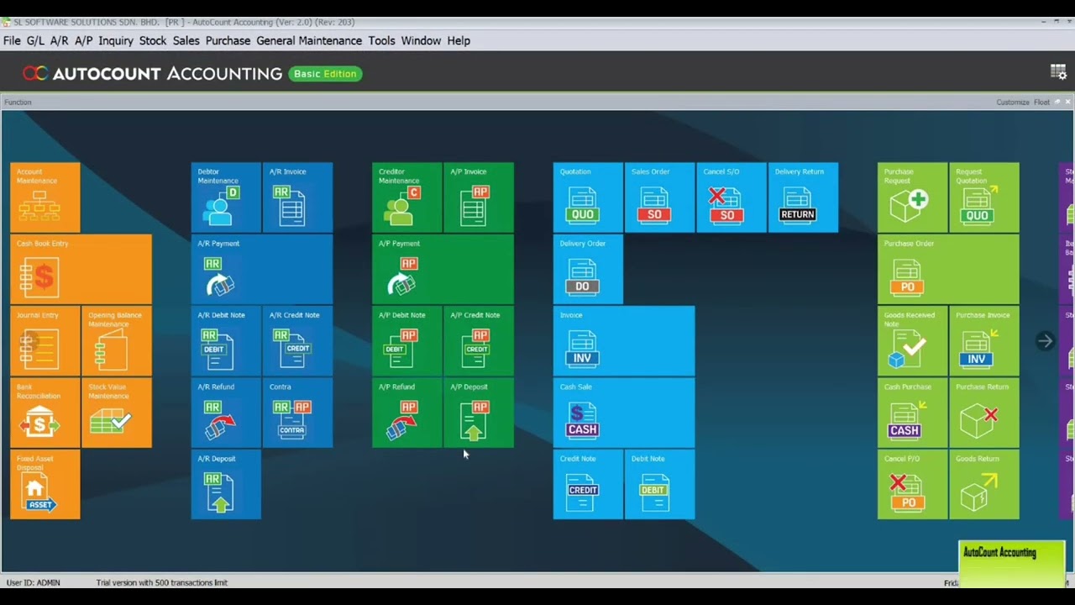
Task: Open Fixed Asset Disposal tile
Action: (45, 484)
